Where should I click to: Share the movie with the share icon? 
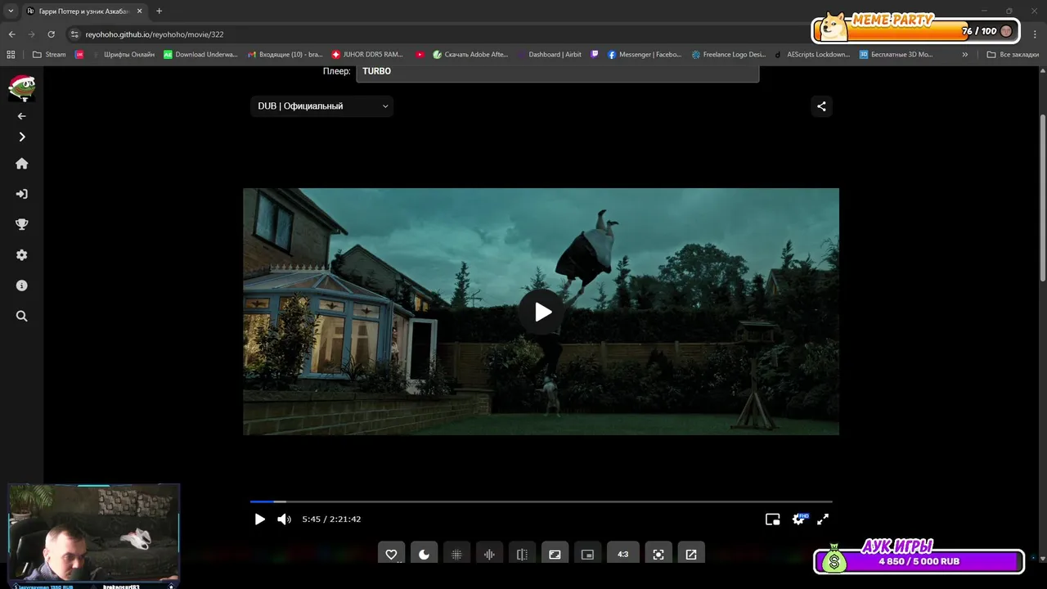coord(821,106)
